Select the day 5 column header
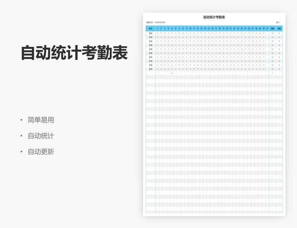This screenshot has height=228, width=297. tap(172, 29)
